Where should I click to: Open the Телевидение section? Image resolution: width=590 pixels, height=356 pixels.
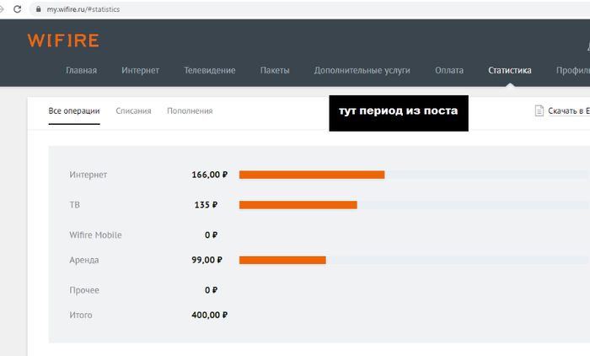coord(209,70)
